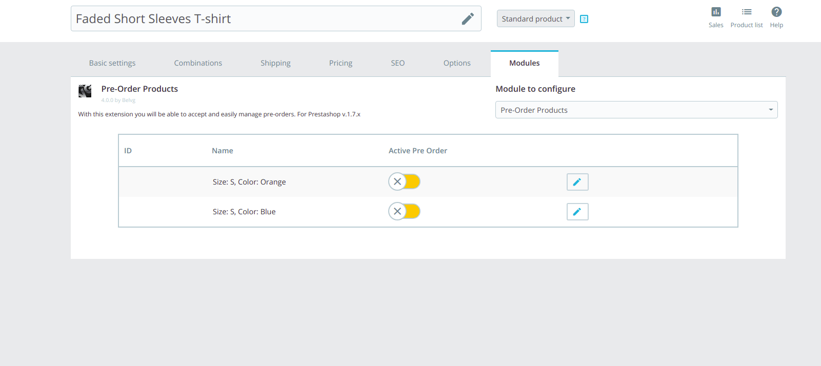
Task: Open the Sales statistics icon
Action: (x=716, y=17)
